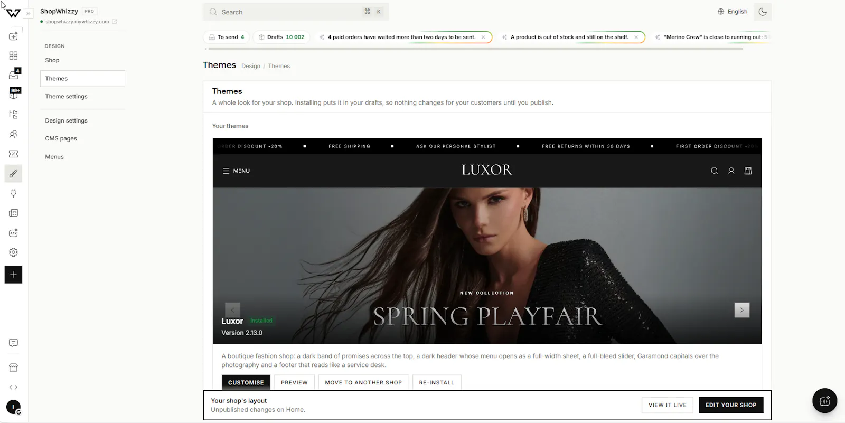Open the content newspaper icon in sidebar
The image size is (845, 423).
(x=13, y=213)
